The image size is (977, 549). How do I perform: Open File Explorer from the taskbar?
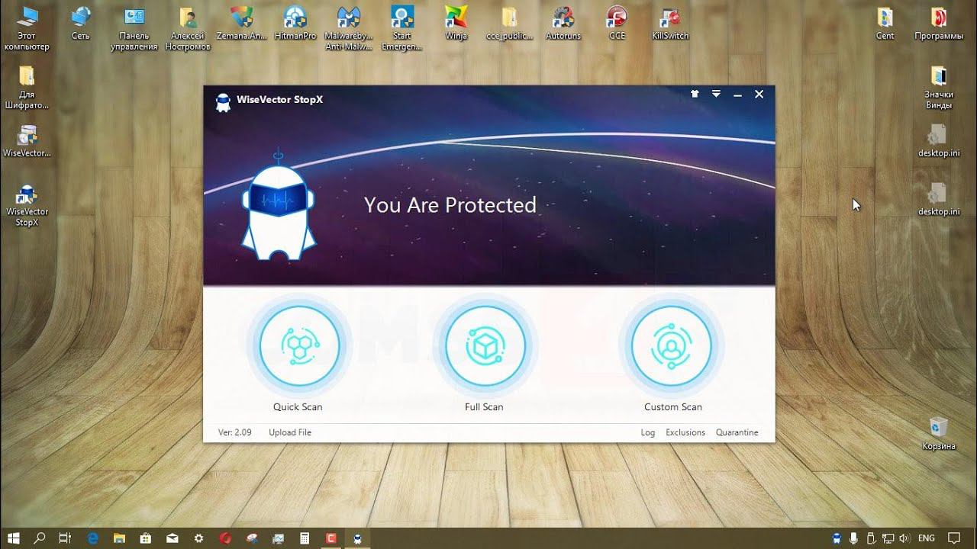[120, 538]
